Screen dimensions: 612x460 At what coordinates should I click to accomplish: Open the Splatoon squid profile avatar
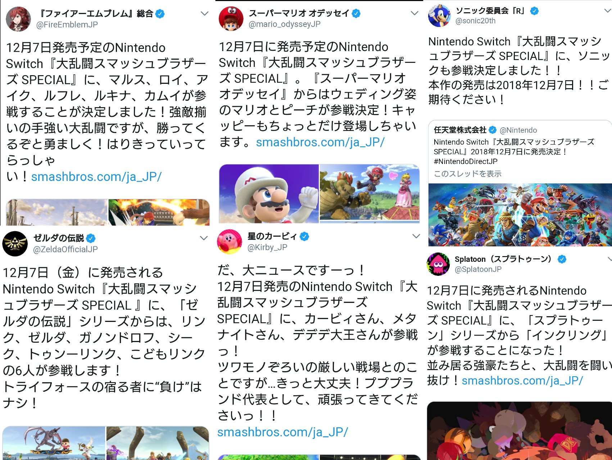tap(438, 264)
